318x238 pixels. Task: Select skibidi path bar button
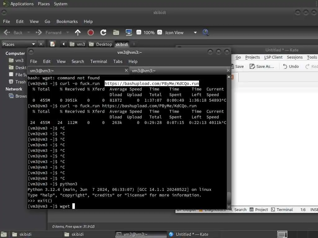pyautogui.click(x=122, y=44)
